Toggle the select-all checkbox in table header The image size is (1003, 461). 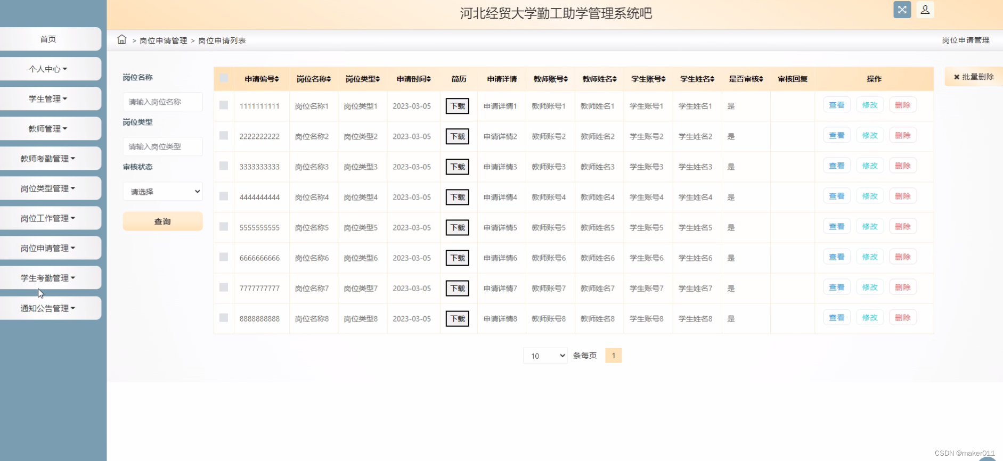point(224,78)
